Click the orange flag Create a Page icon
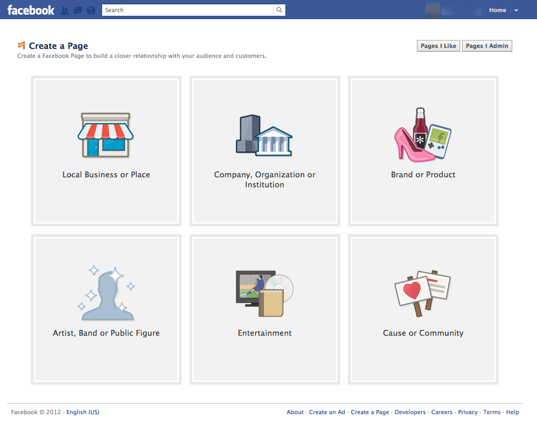The image size is (537, 421). 22,45
